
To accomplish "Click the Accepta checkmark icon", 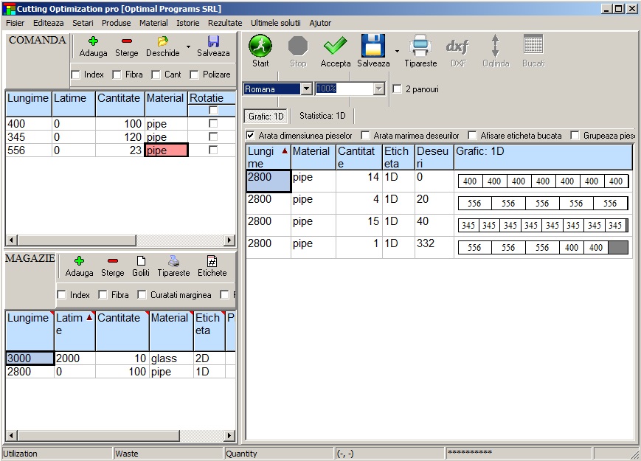I will coord(336,46).
